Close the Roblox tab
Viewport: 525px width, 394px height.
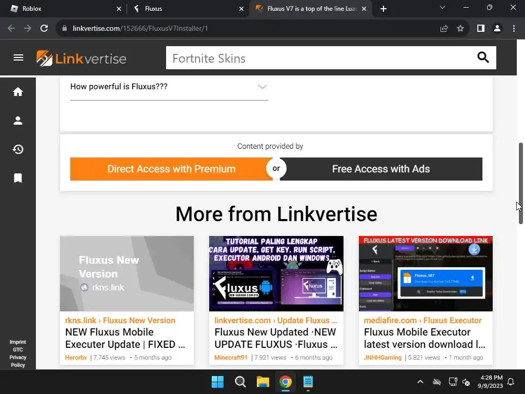[x=119, y=9]
